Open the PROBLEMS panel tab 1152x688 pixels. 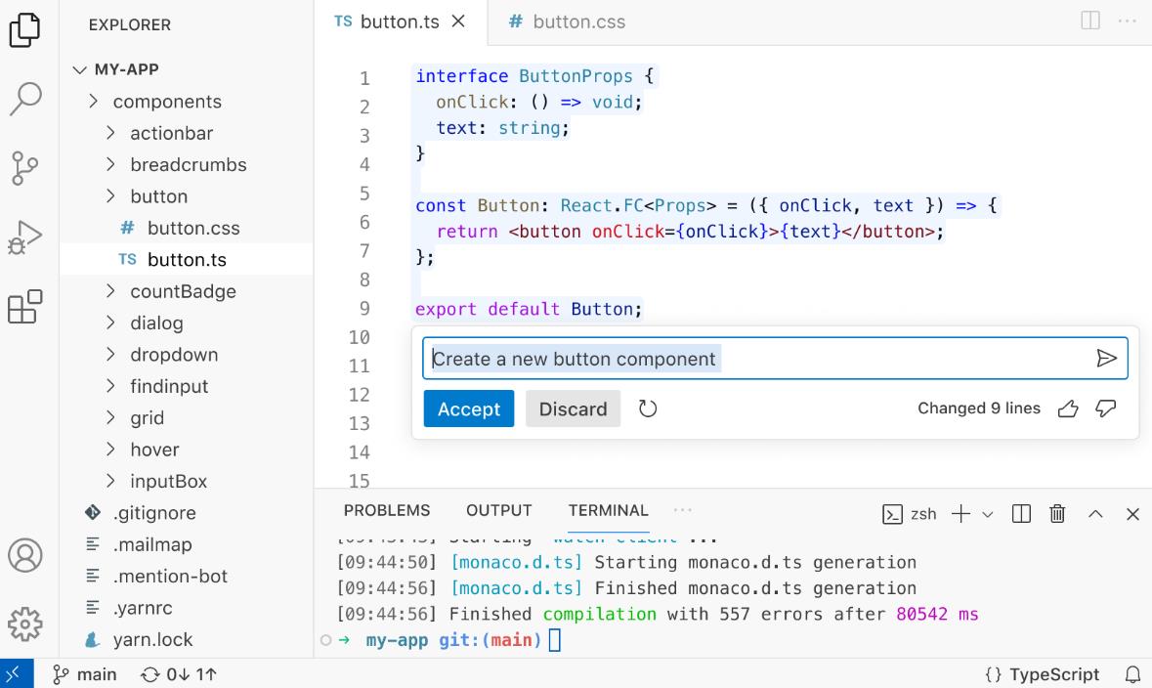tap(387, 510)
